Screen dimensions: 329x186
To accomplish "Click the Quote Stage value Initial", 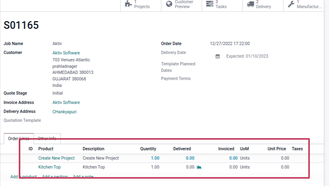I will [57, 93].
